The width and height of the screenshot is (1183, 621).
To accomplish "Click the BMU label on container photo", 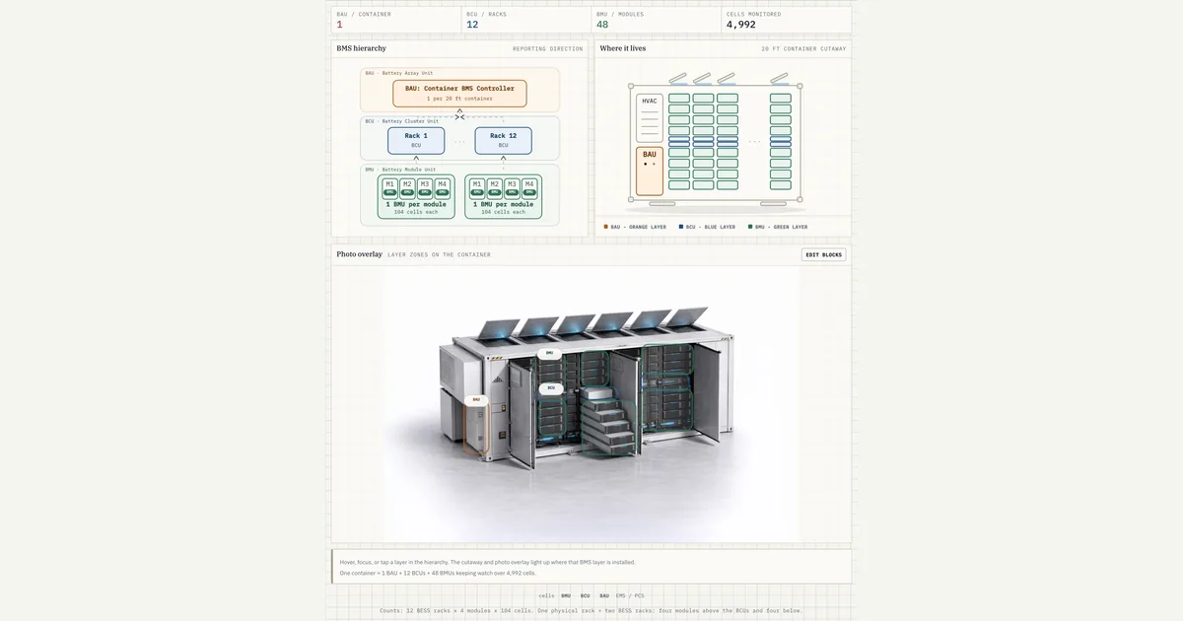I will point(549,352).
